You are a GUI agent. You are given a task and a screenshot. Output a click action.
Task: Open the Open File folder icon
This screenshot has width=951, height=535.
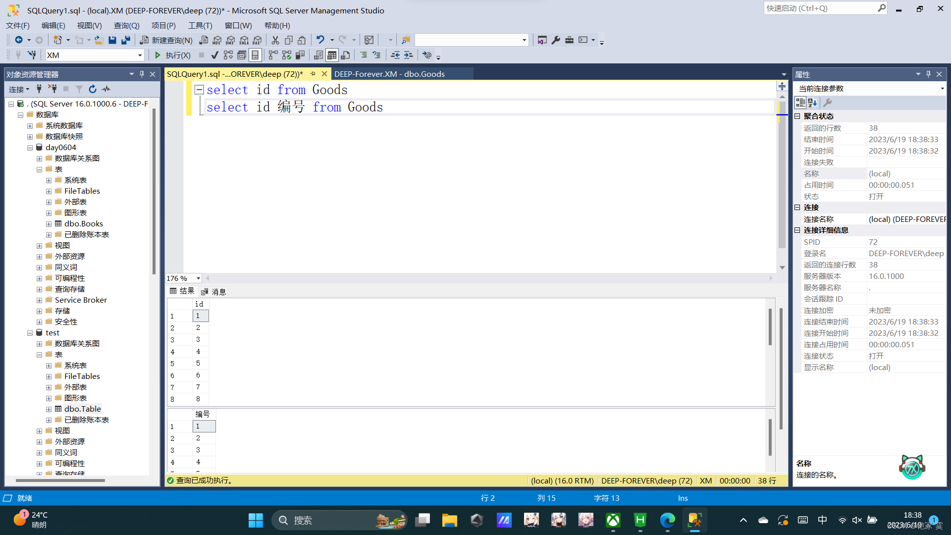point(99,40)
